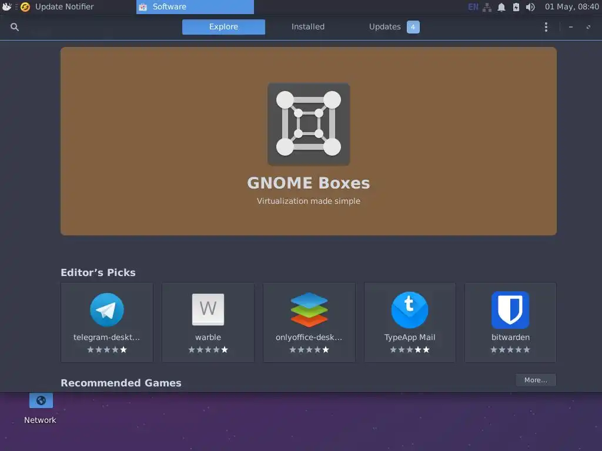602x451 pixels.
Task: Open the applications menu mouse icon
Action: tap(6, 6)
